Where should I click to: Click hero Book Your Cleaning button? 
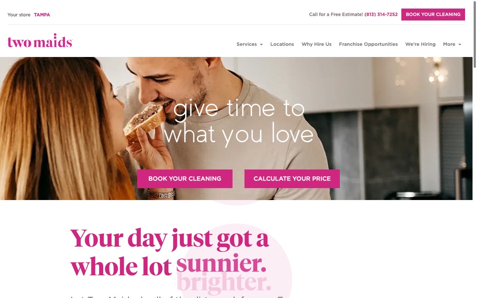point(185,179)
